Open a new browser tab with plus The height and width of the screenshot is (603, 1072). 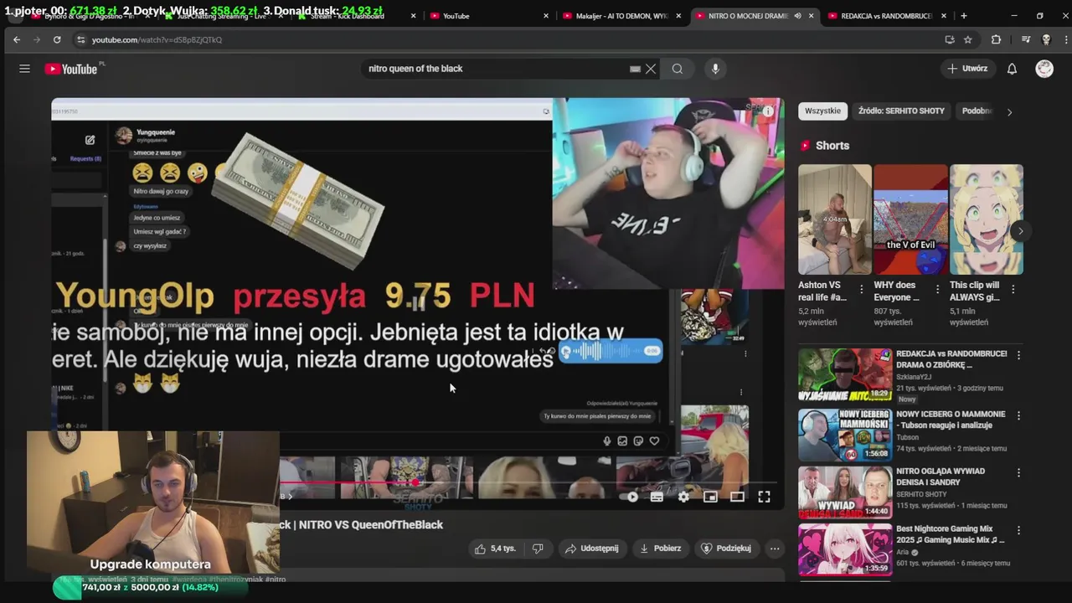pos(964,16)
